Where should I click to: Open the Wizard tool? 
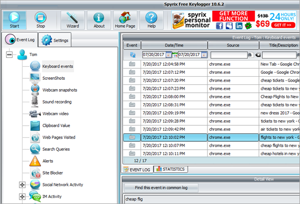coord(72,20)
